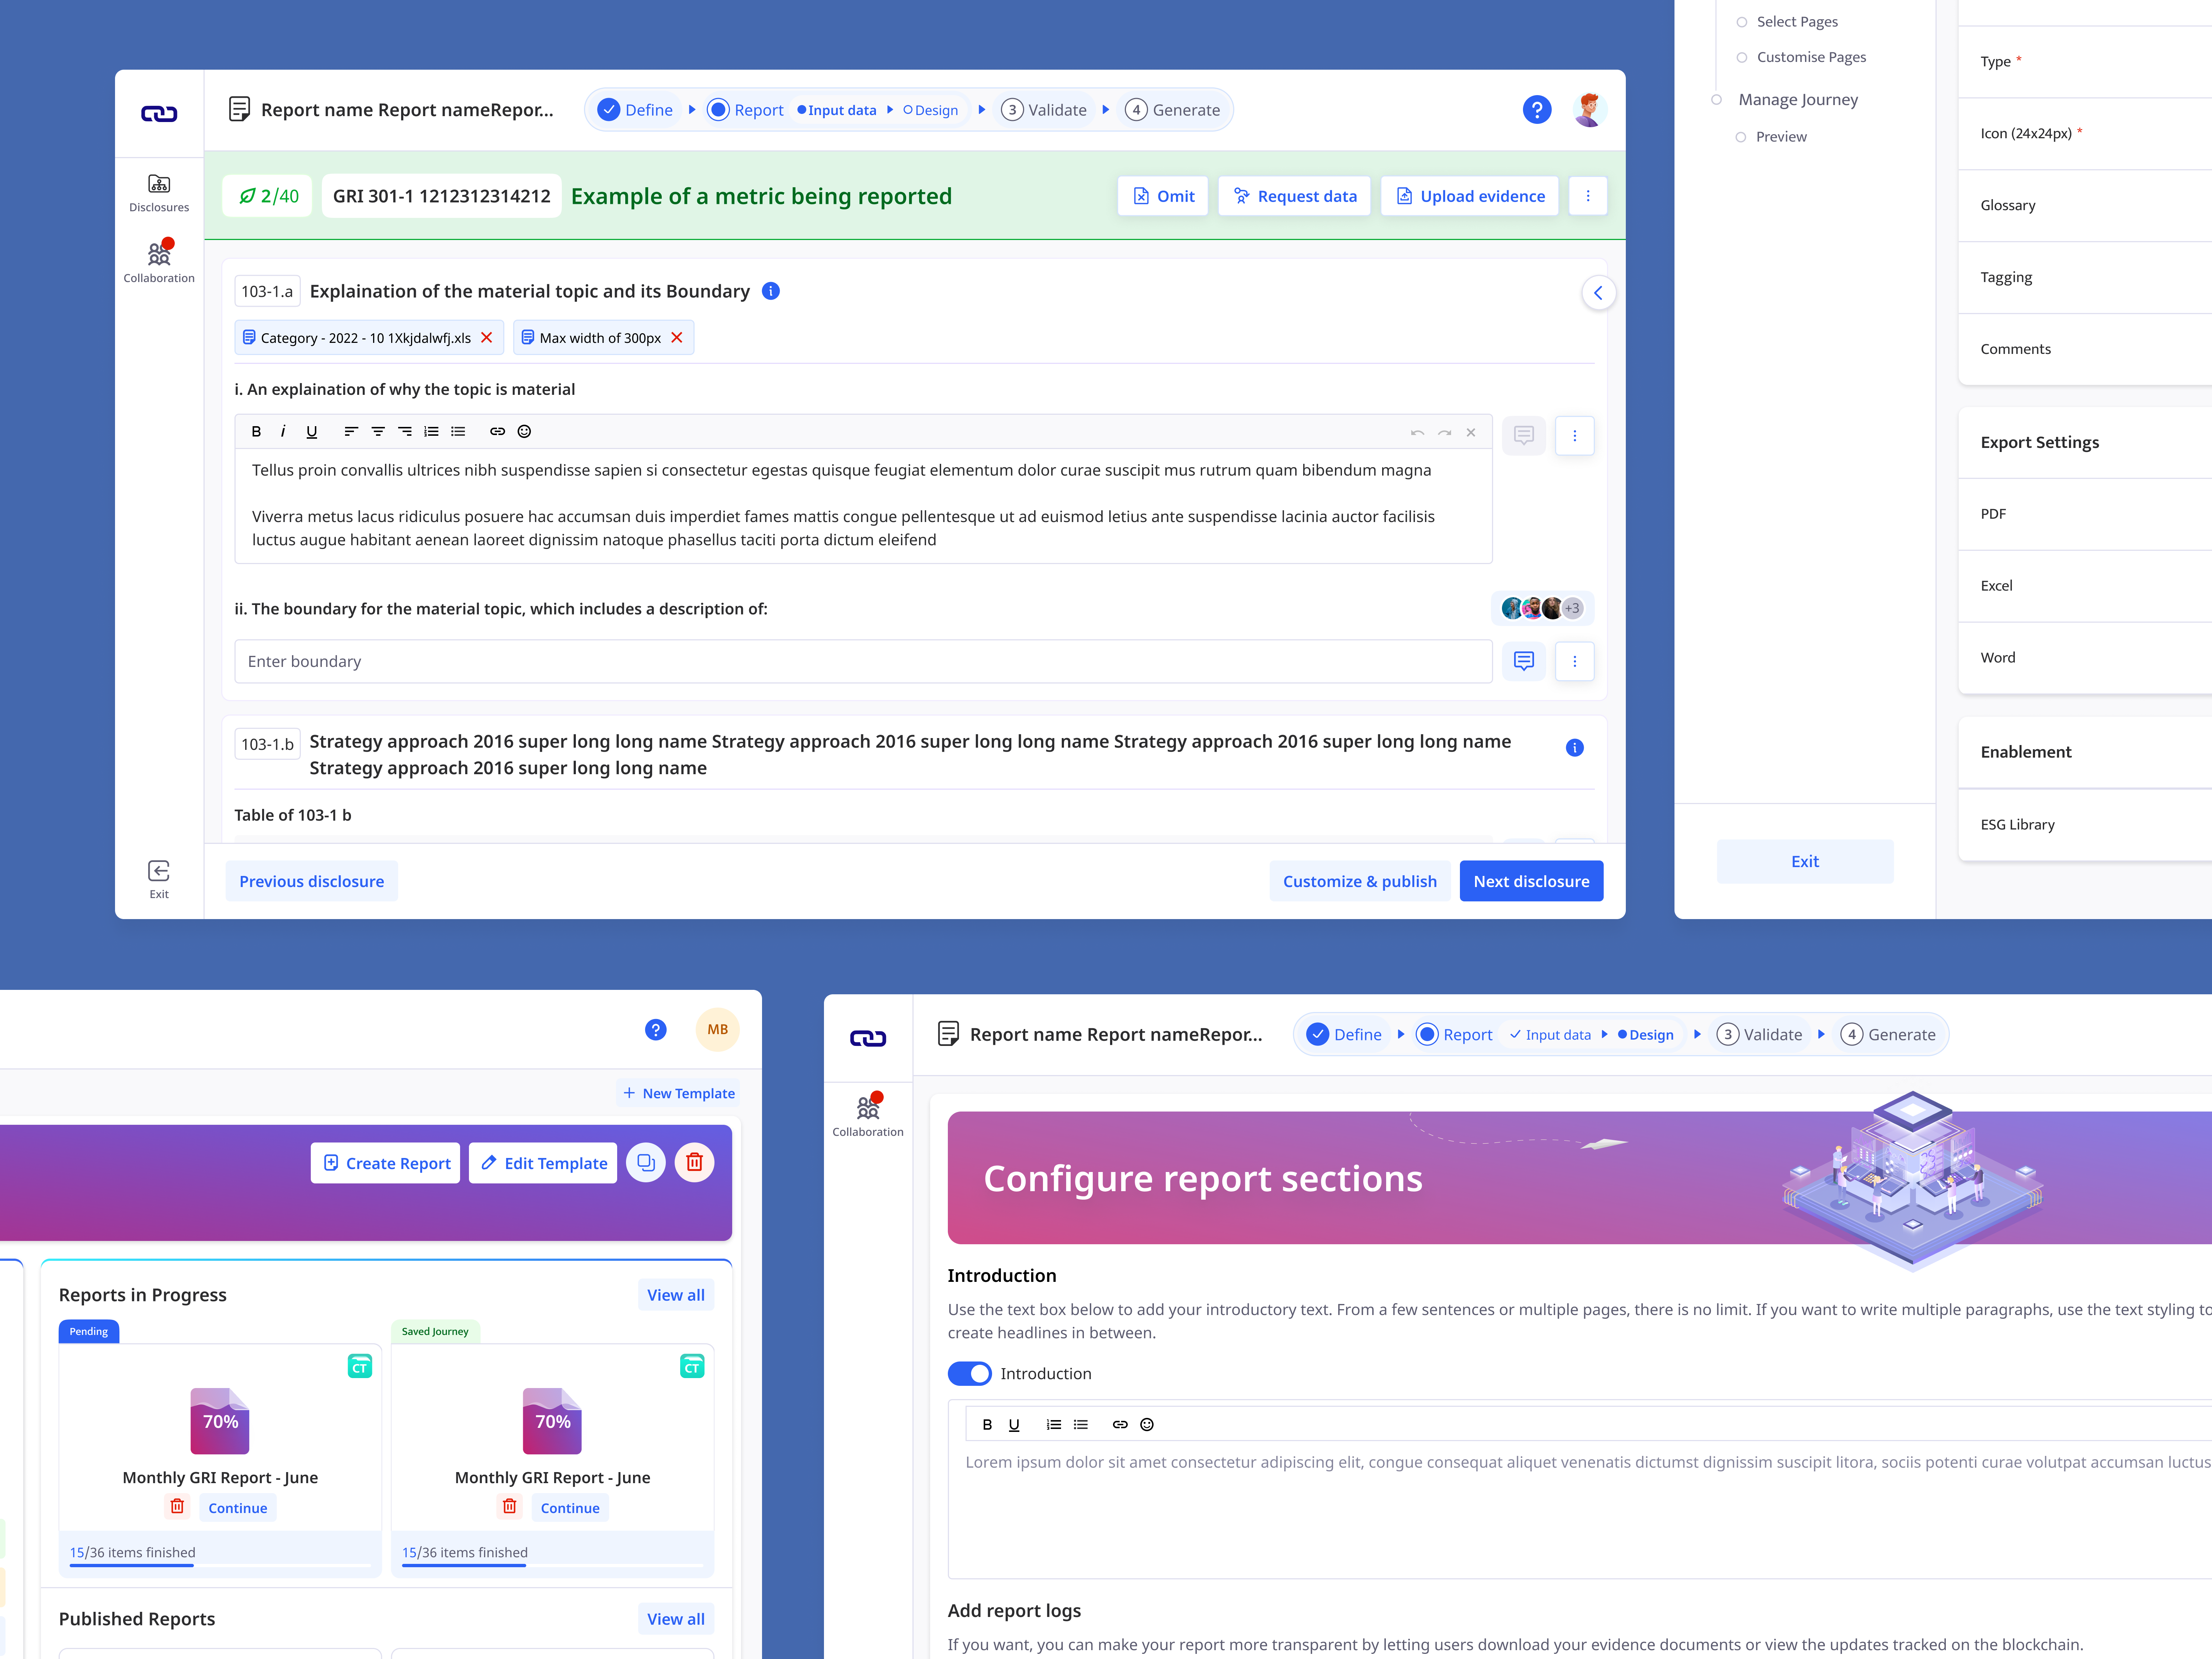
Task: Insert numbered list in the explanation editor
Action: point(431,432)
